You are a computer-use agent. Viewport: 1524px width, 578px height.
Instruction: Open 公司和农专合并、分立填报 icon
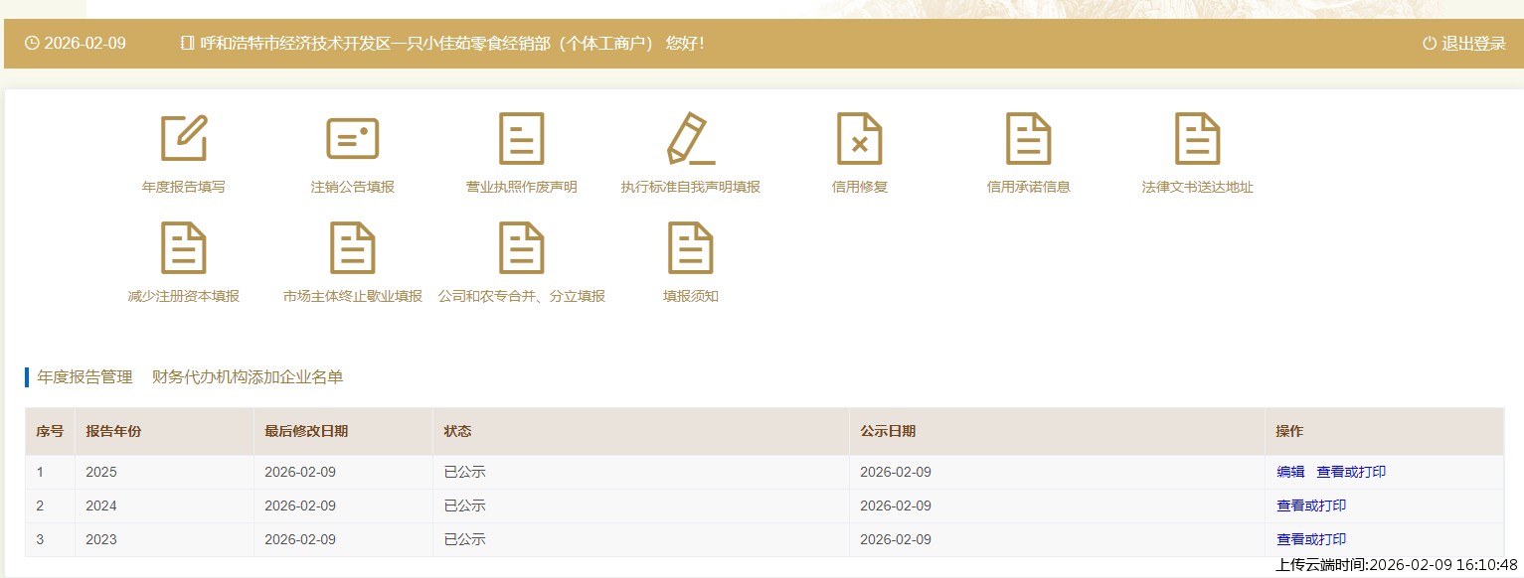tap(521, 247)
